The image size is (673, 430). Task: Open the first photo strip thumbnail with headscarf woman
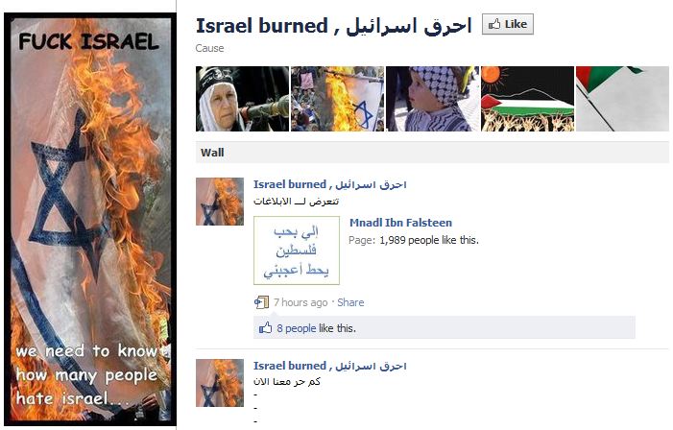243,99
